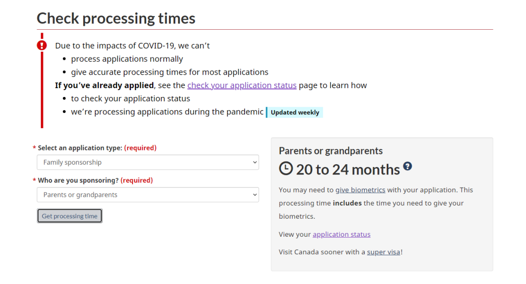Click the Who are you sponsoring label
The height and width of the screenshot is (284, 526).
tap(78, 180)
